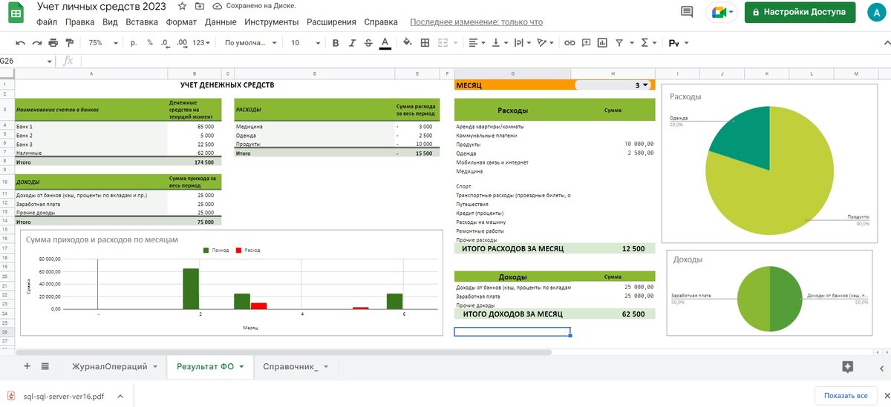Click the Показать все downloads button
The image size is (891, 407).
845,396
